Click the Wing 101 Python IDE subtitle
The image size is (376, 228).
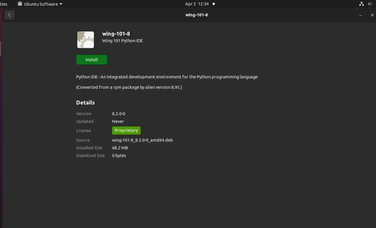click(122, 41)
